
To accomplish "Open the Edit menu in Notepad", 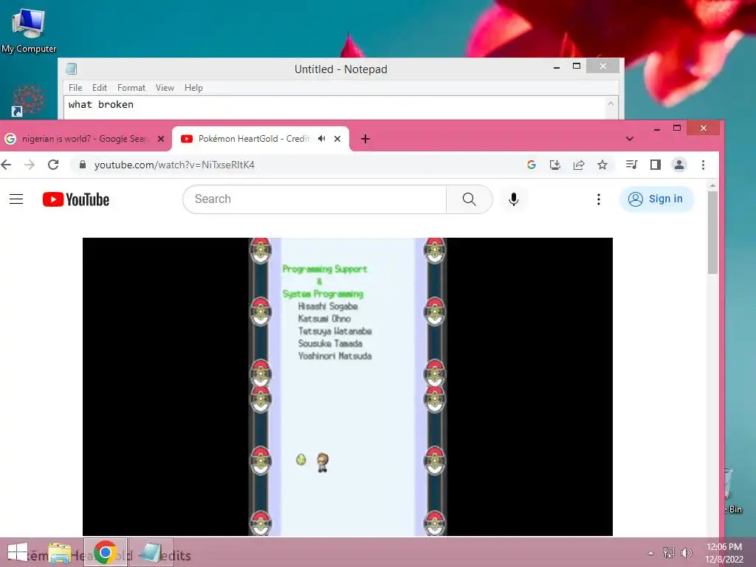I will pos(100,88).
